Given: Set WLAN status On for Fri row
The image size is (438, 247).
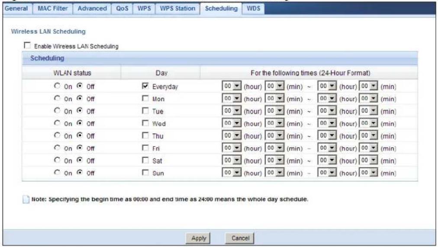Looking at the screenshot, I should click(x=57, y=148).
